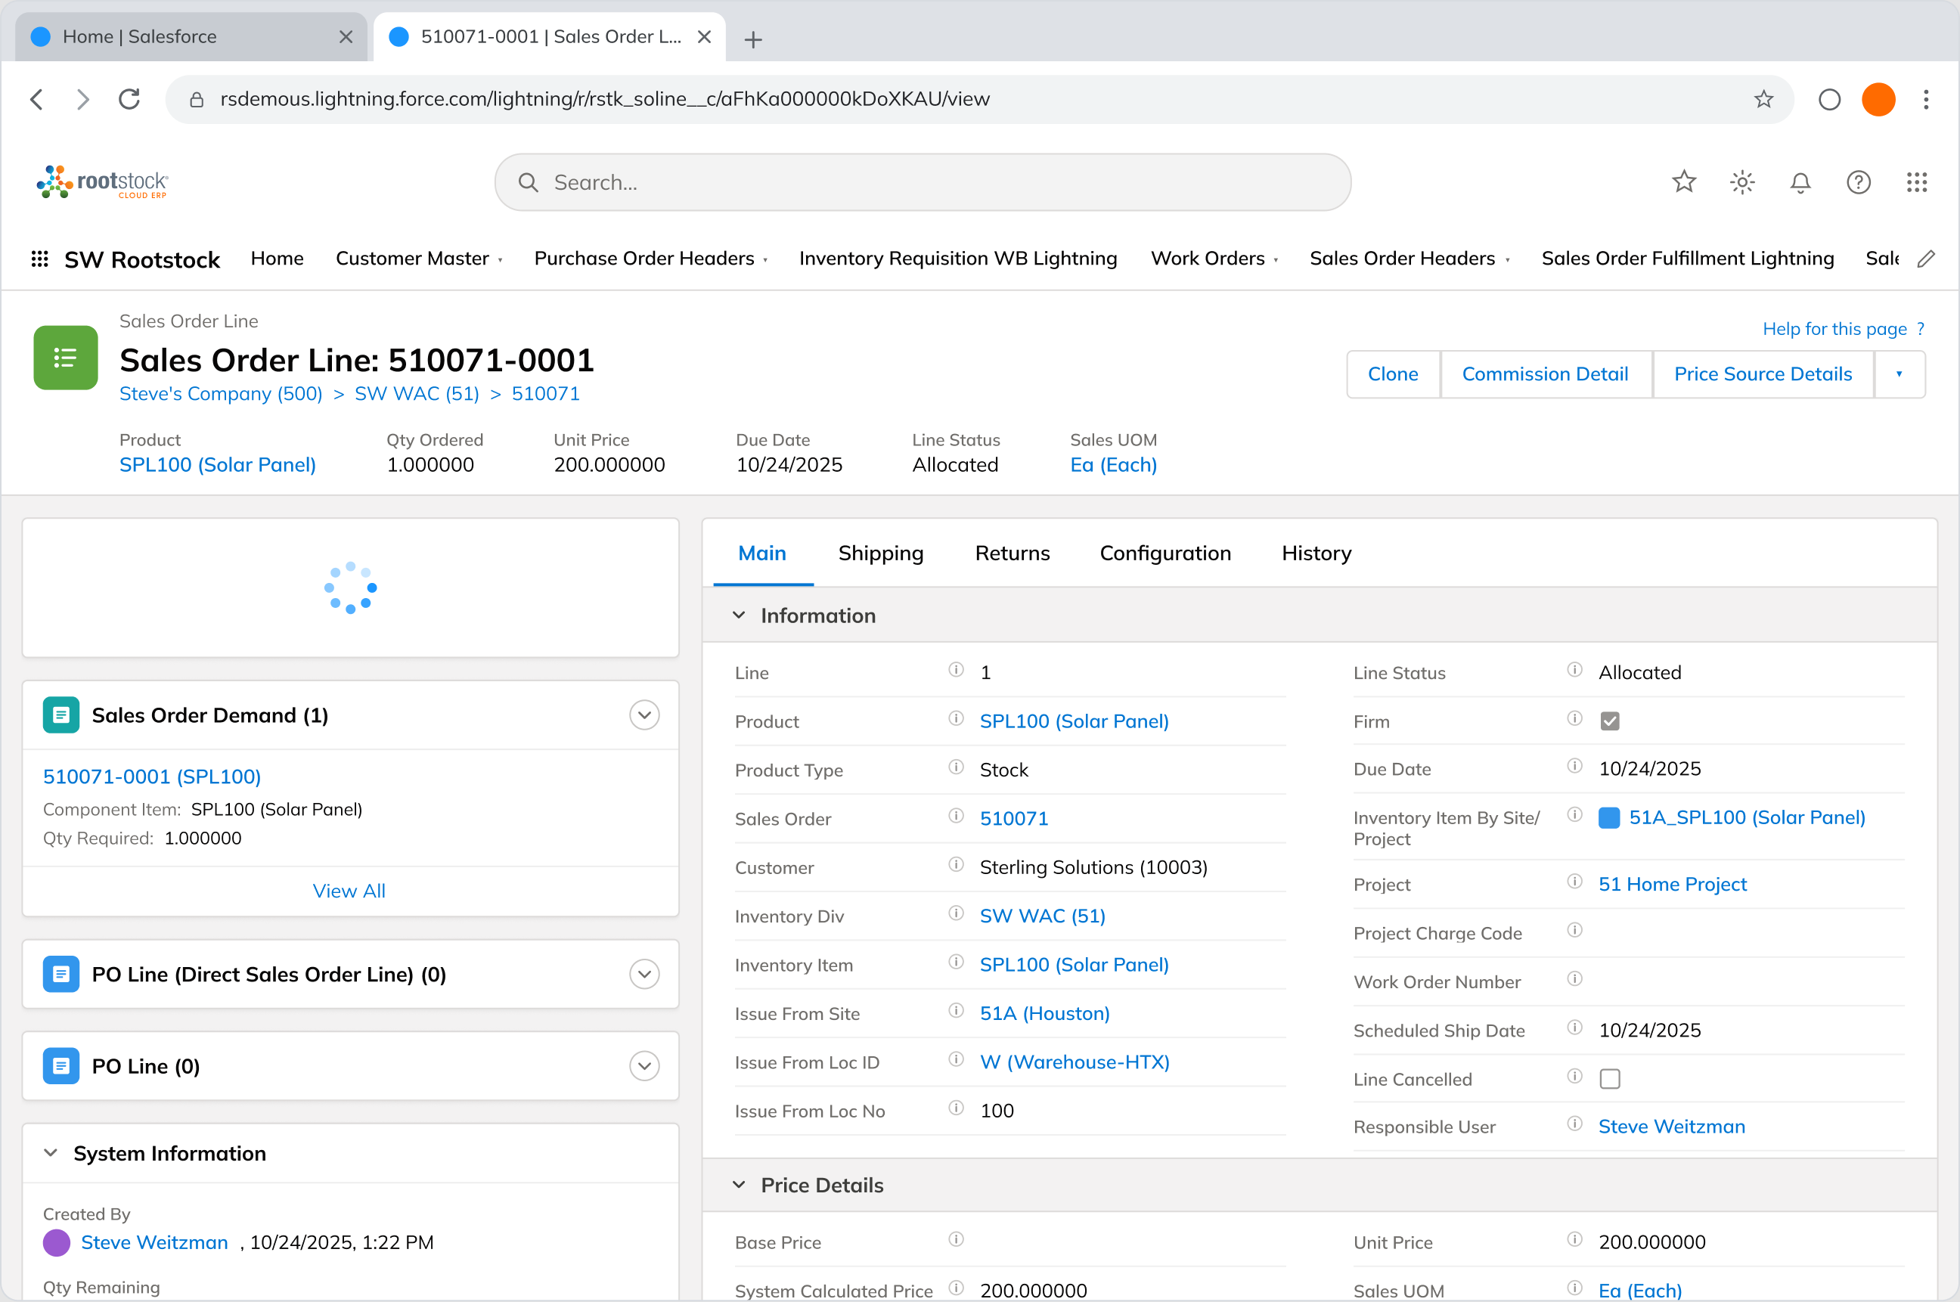Switch to the Configuration tab
The image size is (1960, 1302).
[1165, 553]
